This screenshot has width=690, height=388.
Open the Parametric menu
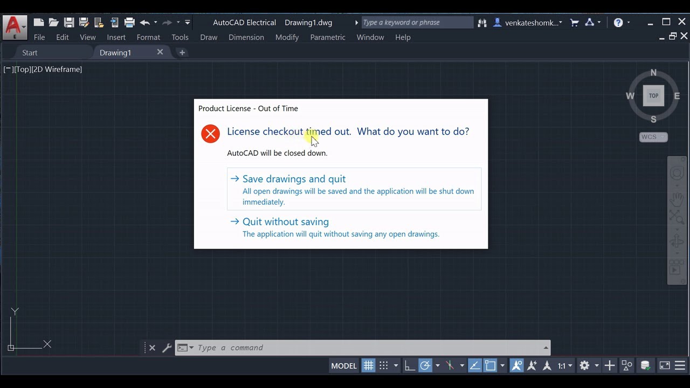coord(328,37)
